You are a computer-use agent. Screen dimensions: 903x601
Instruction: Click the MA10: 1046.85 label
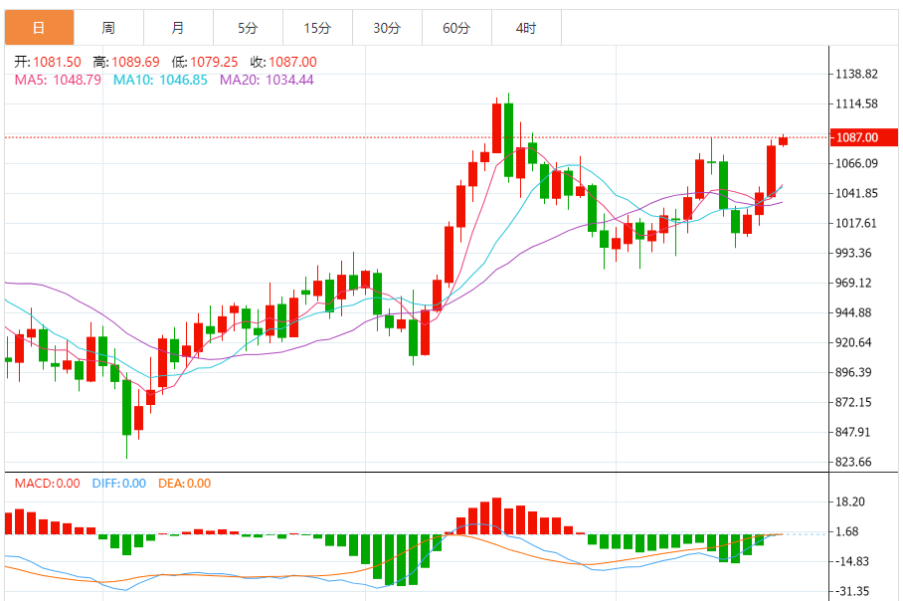click(160, 80)
